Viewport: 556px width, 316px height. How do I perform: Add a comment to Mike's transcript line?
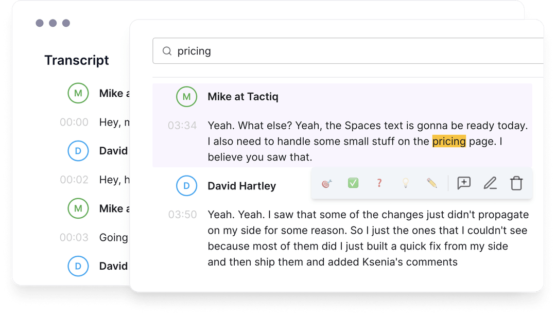click(464, 183)
